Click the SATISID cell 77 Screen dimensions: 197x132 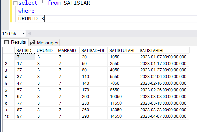click(25, 103)
